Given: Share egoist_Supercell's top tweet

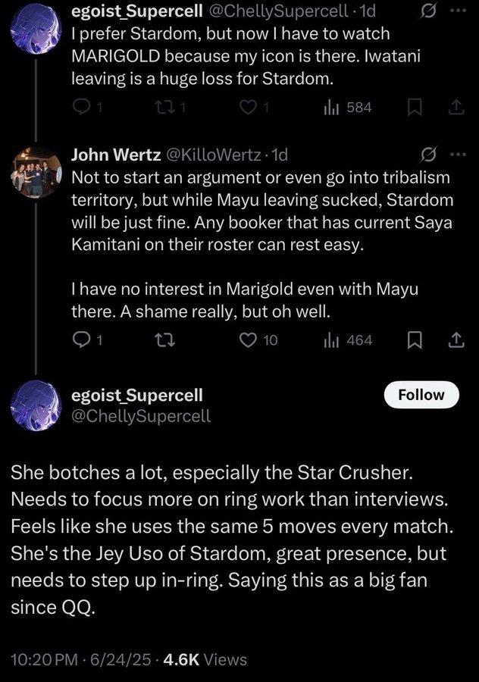Looking at the screenshot, I should (x=456, y=108).
